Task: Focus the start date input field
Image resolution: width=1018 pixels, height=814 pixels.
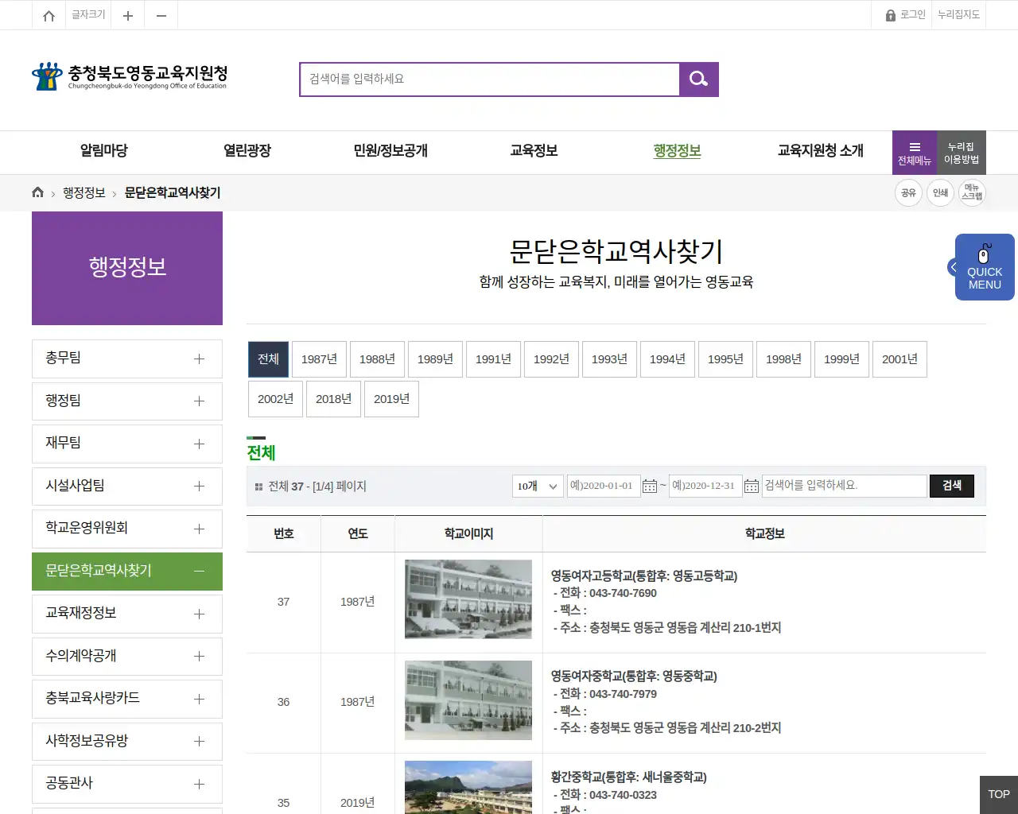Action: pyautogui.click(x=603, y=486)
